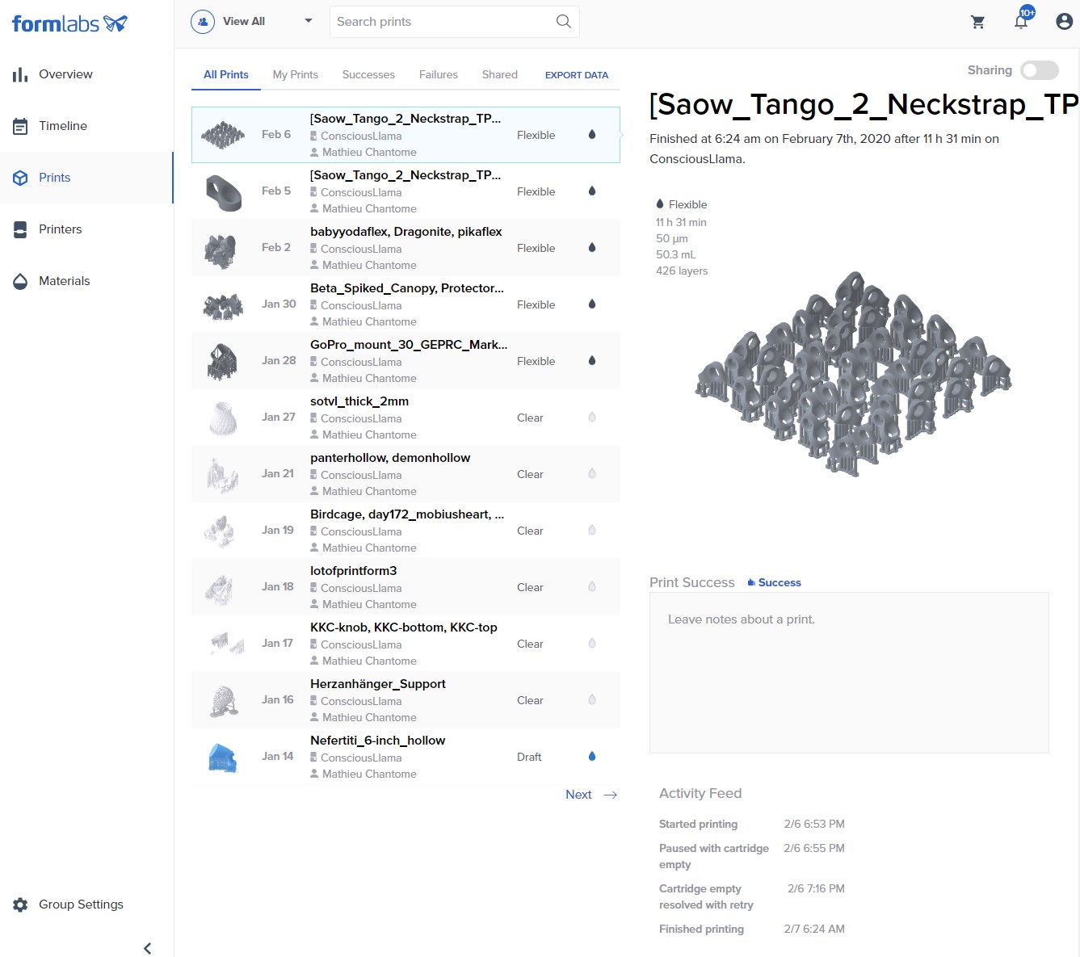Click the Materials droplet icon
Image resolution: width=1080 pixels, height=957 pixels.
coord(20,282)
